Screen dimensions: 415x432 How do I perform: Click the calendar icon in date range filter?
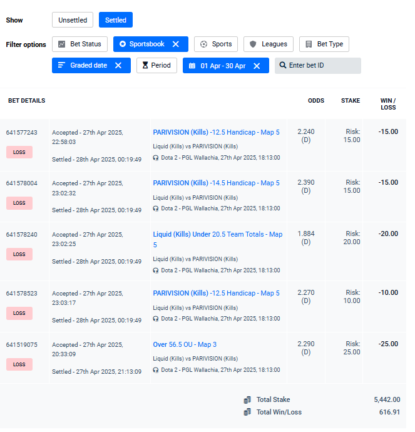[192, 66]
